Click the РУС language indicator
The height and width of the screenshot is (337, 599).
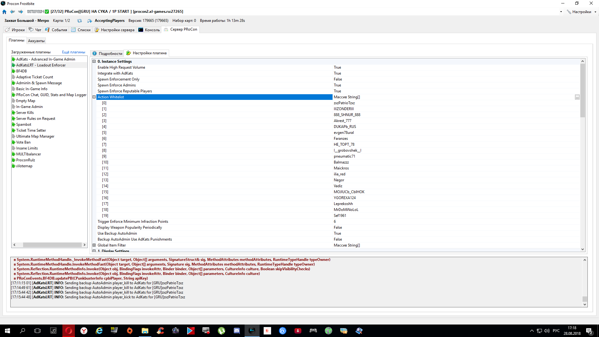tap(556, 331)
